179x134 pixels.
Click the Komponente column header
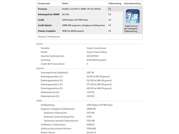[x=44, y=3]
